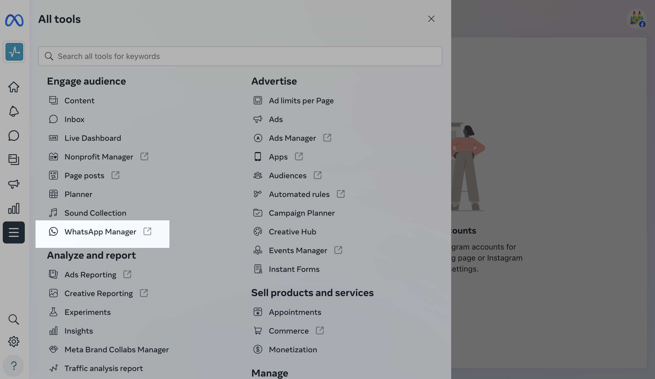Open Insights under Analyze and report

pyautogui.click(x=79, y=331)
